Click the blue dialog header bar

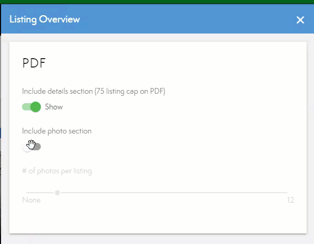pos(183,20)
